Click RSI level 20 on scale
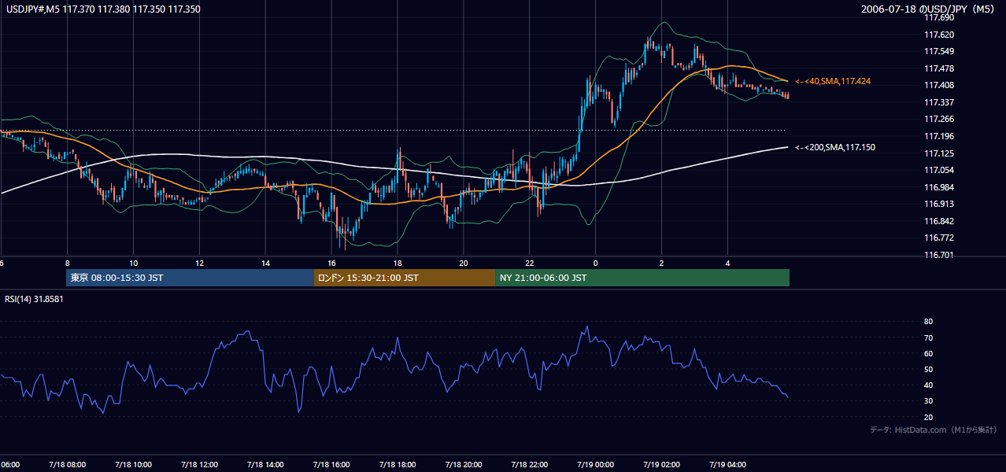Image resolution: width=1006 pixels, height=472 pixels. 928,418
